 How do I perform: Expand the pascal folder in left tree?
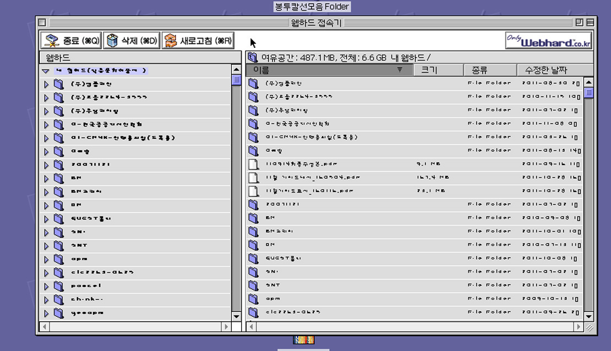(x=46, y=286)
